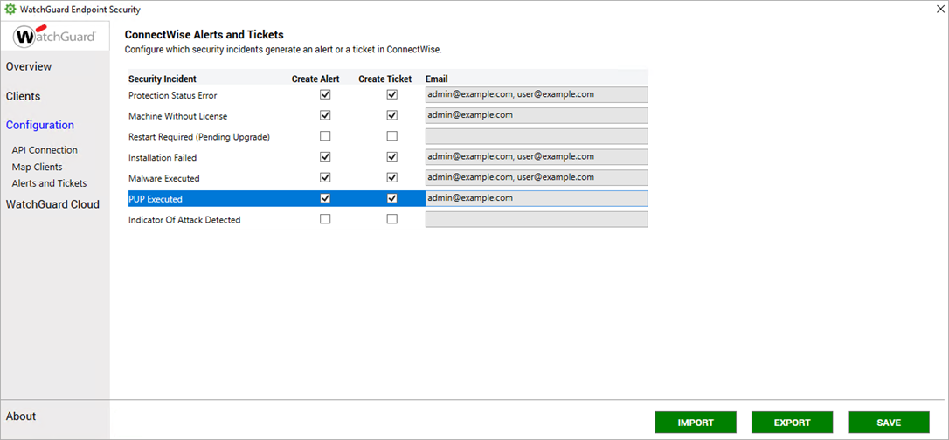The height and width of the screenshot is (440, 949).
Task: Click the Email column header
Action: pos(436,79)
